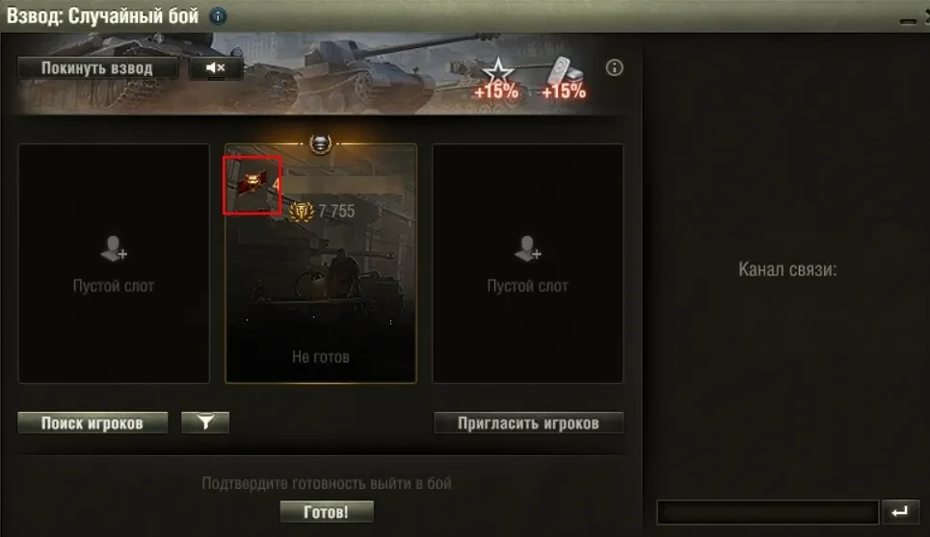Screen dimensions: 930x537
Task: Open the player search filter funnel
Action: pos(205,422)
